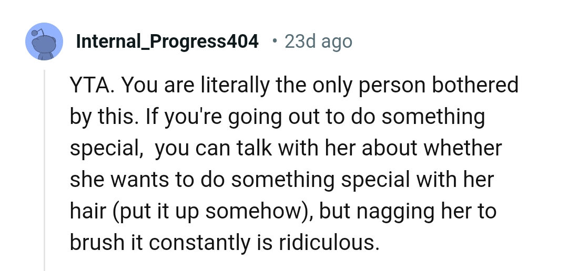This screenshot has height=271, width=568.
Task: Click the word "hair" starting the fifth line
Action: [x=86, y=212]
